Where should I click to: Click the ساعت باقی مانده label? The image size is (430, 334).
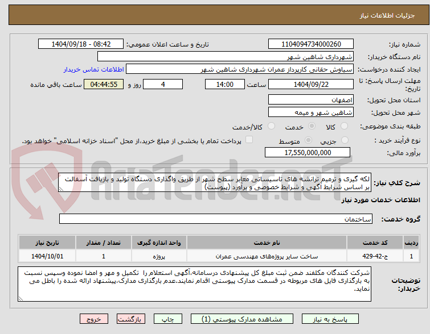56,85
